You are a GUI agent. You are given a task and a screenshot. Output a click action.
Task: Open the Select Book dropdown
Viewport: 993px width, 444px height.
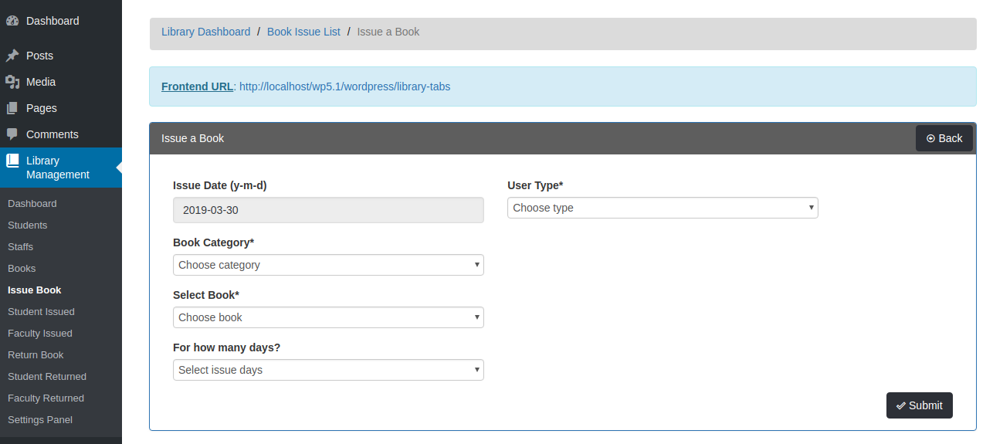coord(328,317)
